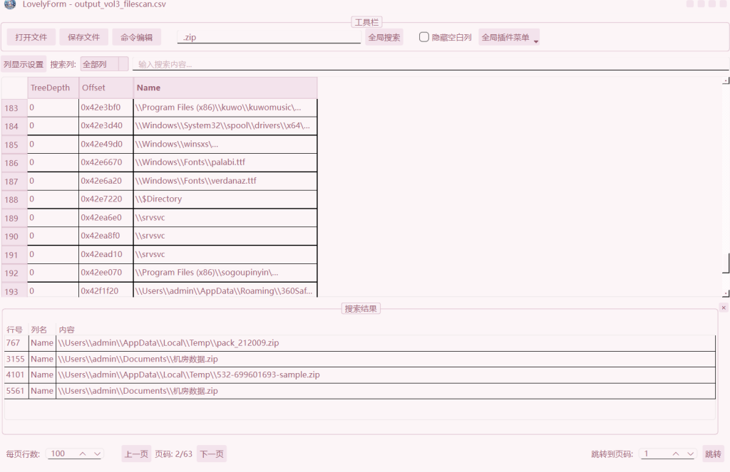This screenshot has height=472, width=730.
Task: Enable the 隐藏空白列 checkbox
Action: (x=424, y=37)
